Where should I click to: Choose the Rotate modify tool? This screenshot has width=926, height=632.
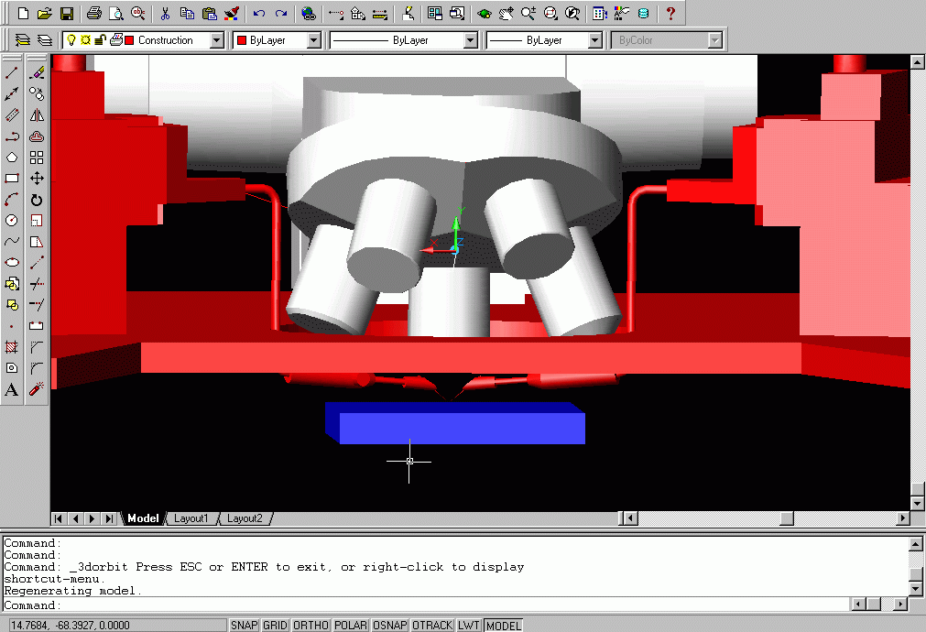click(37, 200)
